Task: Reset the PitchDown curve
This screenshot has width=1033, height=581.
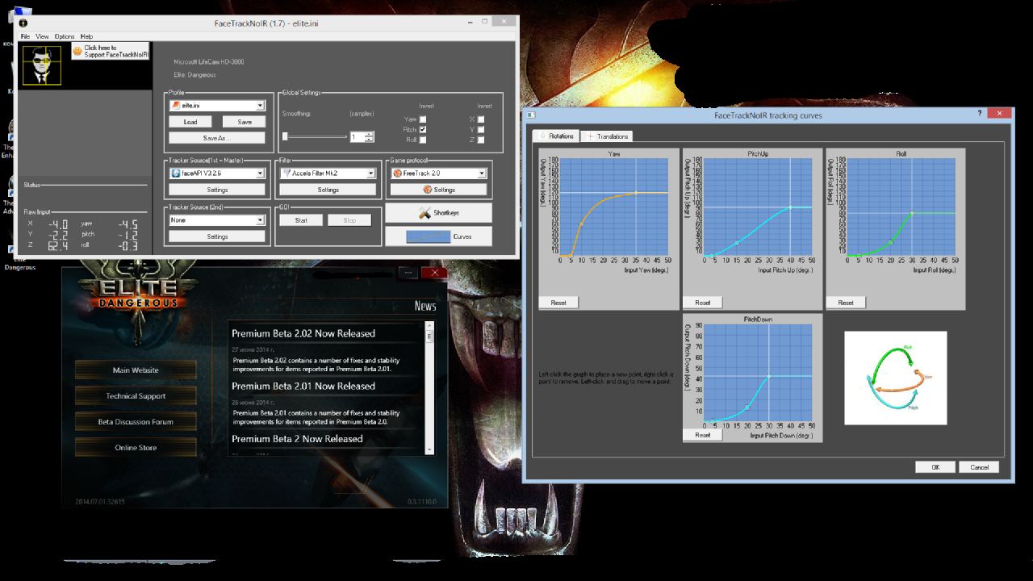Action: (702, 435)
